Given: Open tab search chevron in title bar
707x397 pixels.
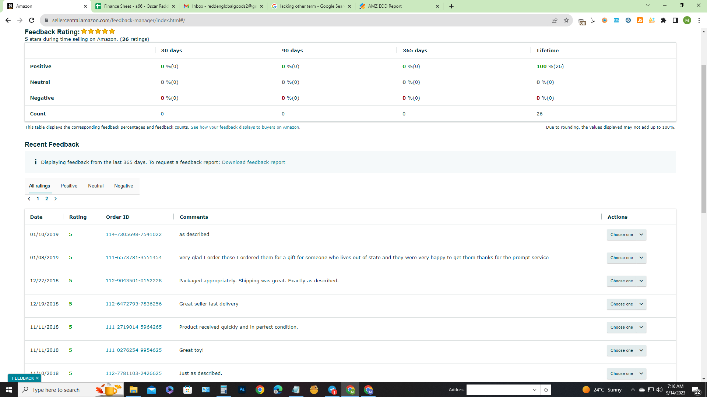Looking at the screenshot, I should 648,6.
